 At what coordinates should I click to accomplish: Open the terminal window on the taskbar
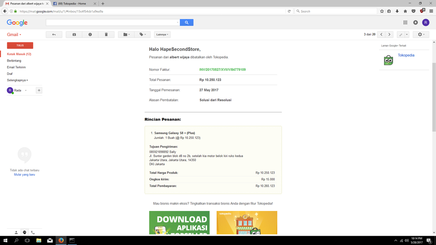[x=72, y=240]
